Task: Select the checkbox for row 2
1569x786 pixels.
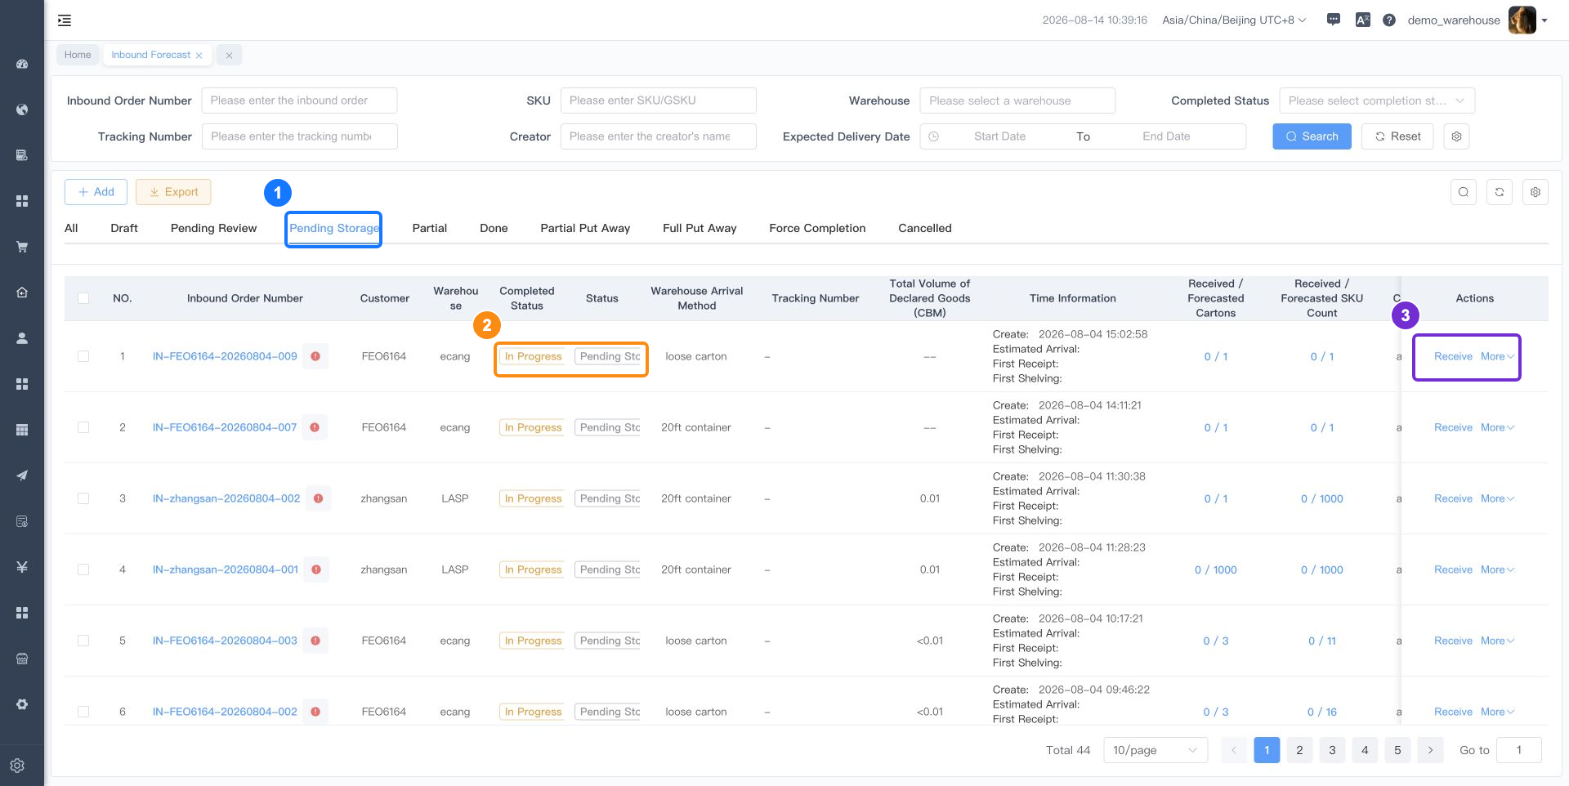Action: tap(83, 427)
